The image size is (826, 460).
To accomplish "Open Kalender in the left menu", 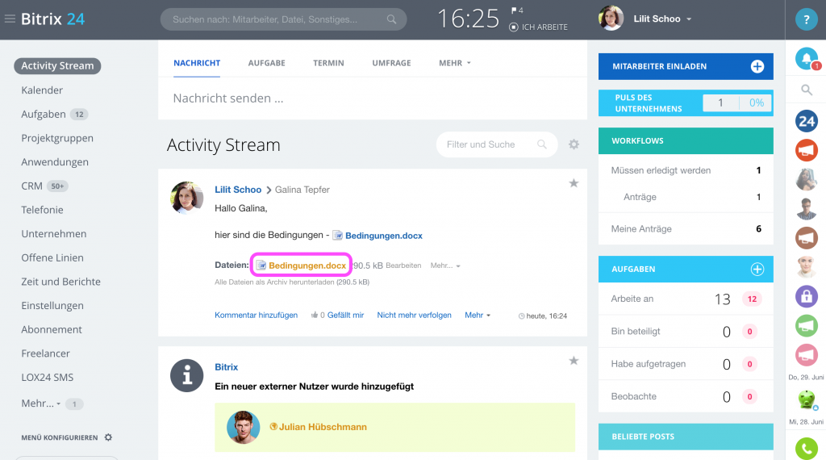I will click(42, 90).
